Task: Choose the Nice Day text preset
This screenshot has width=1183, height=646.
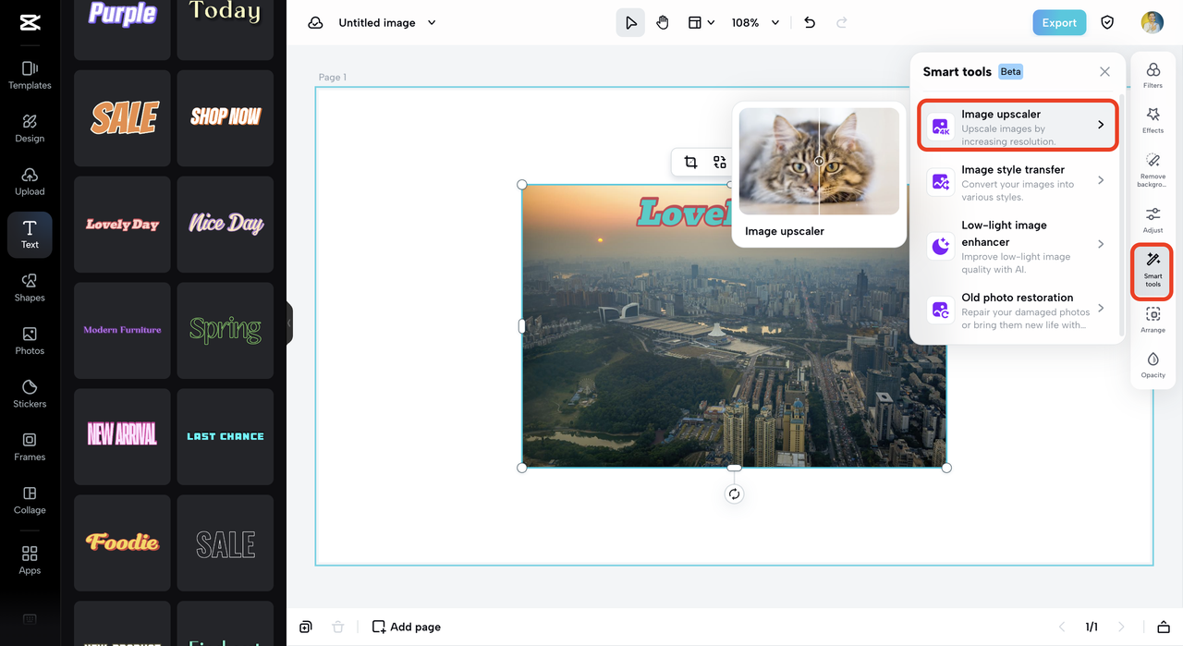Action: [x=226, y=224]
